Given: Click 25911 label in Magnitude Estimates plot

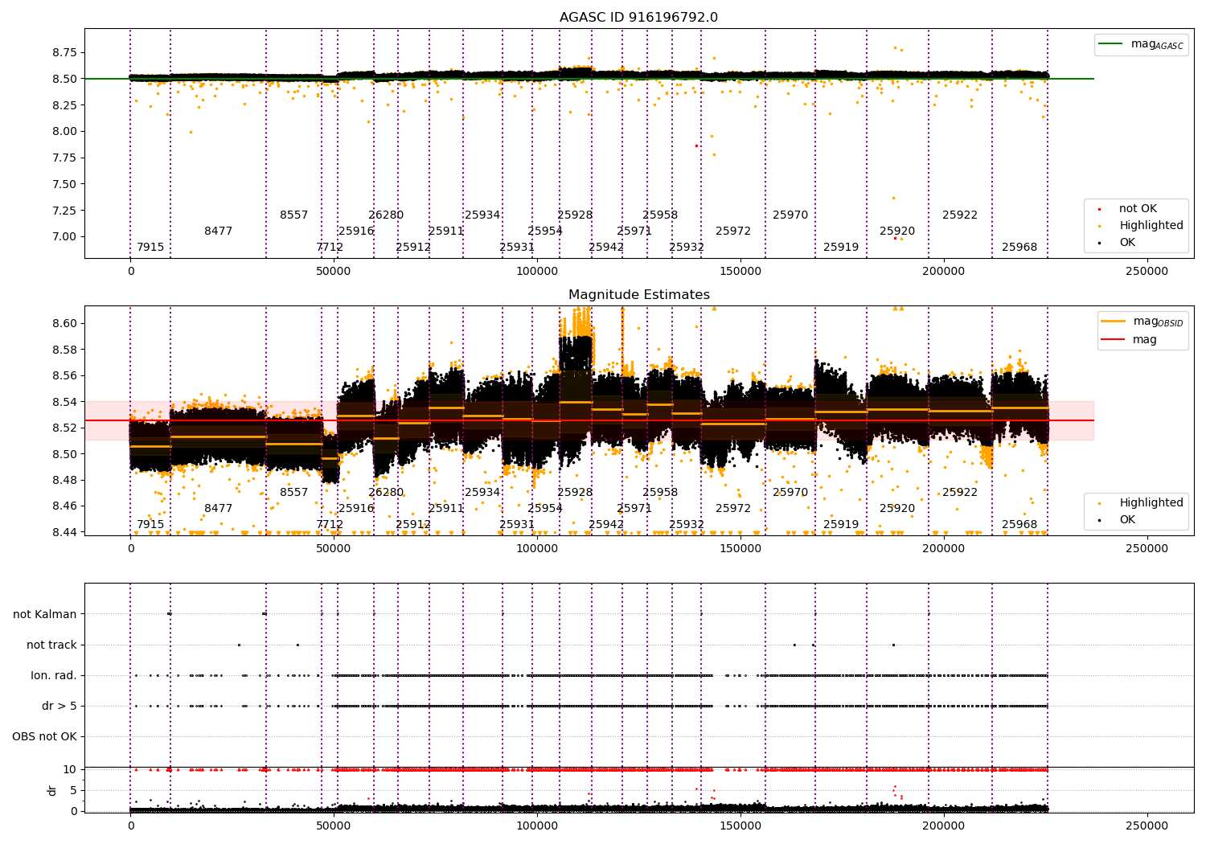Looking at the screenshot, I should (446, 509).
